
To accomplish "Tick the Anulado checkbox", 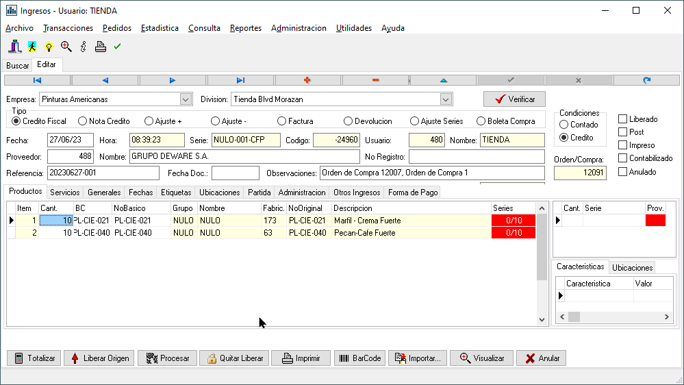I will [622, 172].
